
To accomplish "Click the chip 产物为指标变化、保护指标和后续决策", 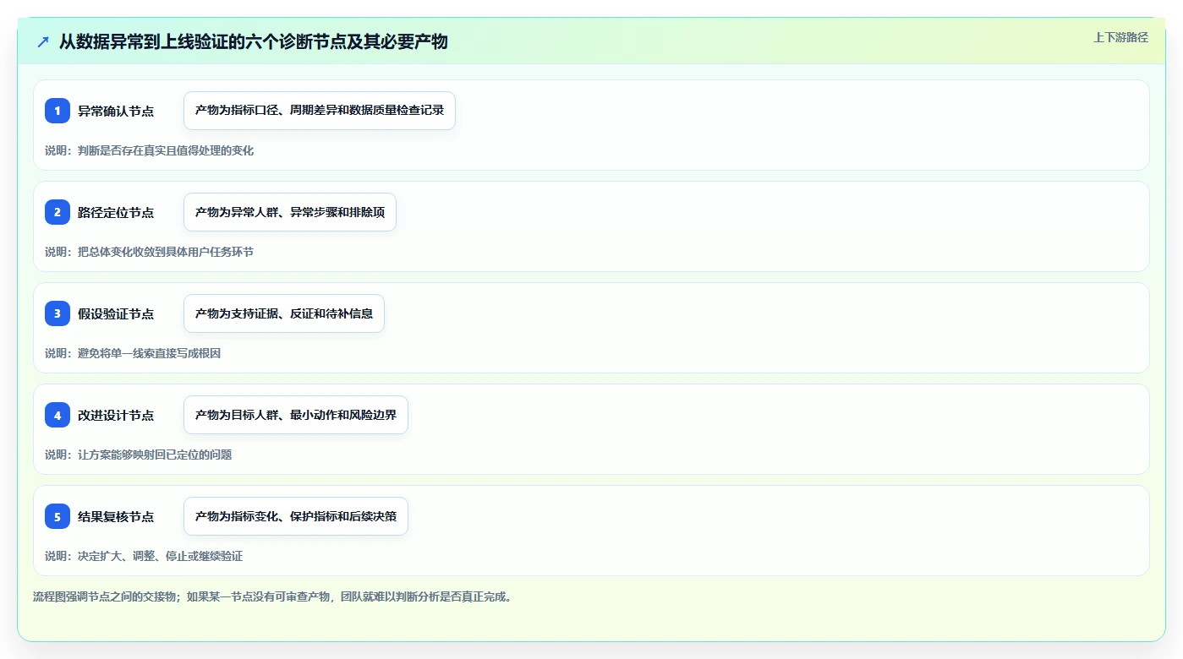I will point(296,516).
